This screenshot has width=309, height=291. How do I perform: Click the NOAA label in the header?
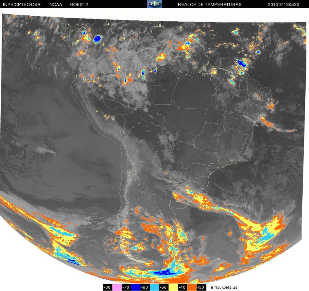coord(56,5)
